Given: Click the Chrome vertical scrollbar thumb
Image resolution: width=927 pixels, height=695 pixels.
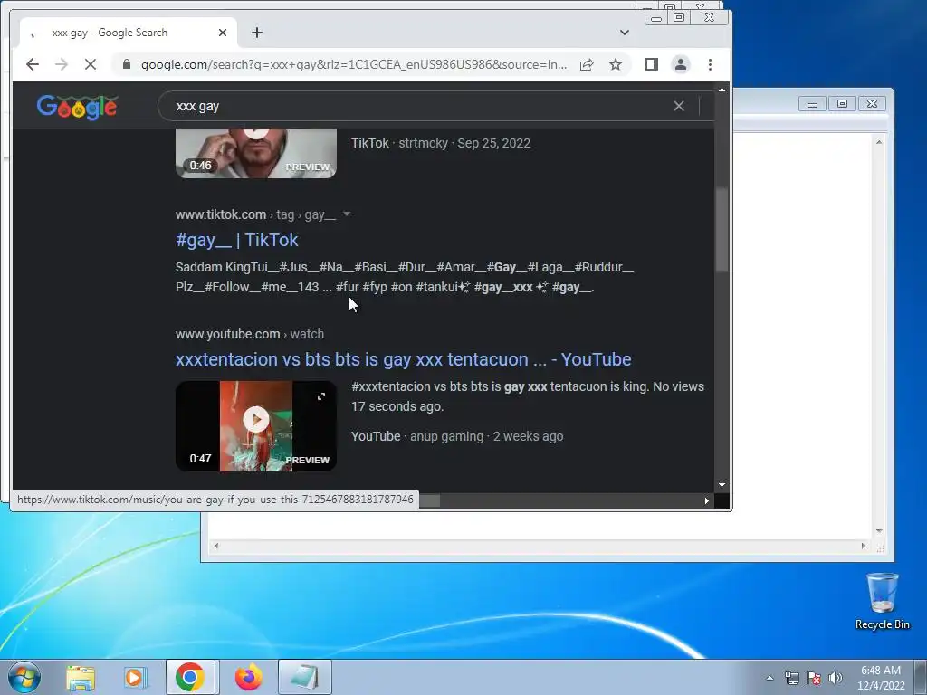Looking at the screenshot, I should 722,231.
